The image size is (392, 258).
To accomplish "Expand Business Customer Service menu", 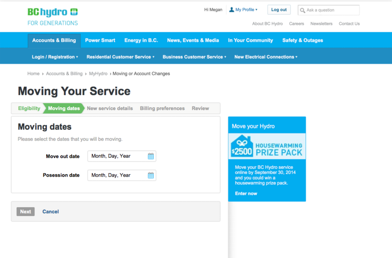I will pos(194,57).
